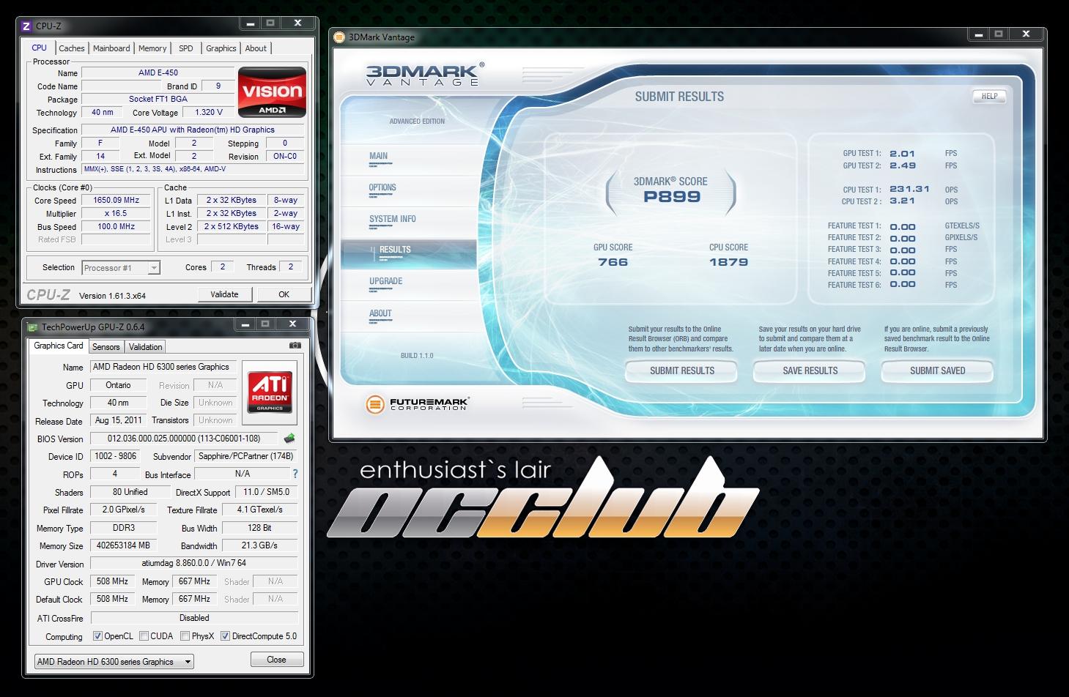Click the Multiplier value x 16.5
Screen dimensions: 1069x697
(x=116, y=213)
